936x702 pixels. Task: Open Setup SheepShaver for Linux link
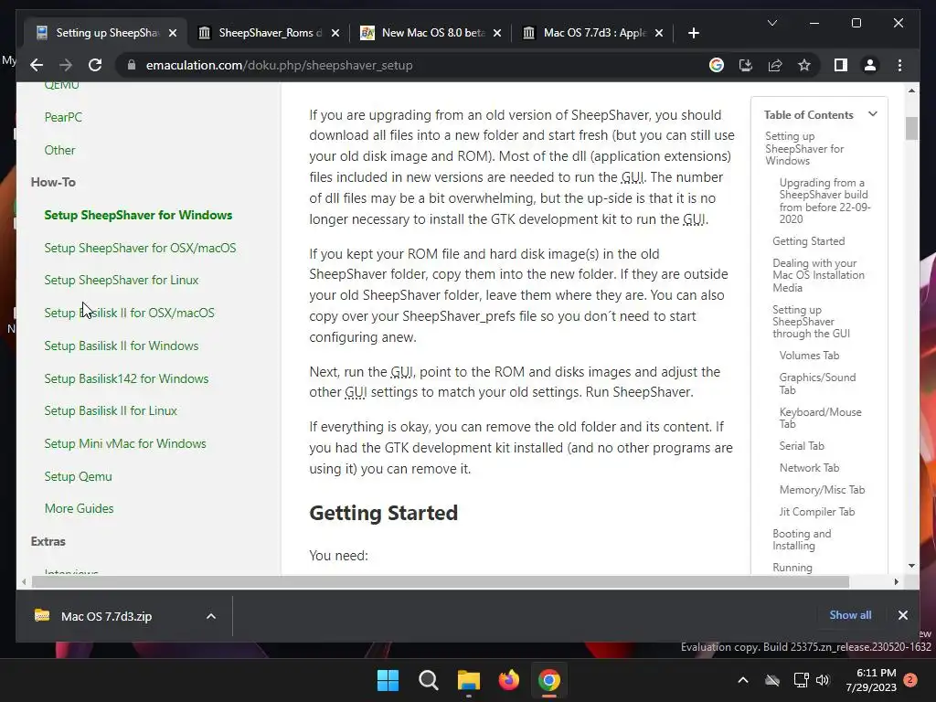(122, 280)
